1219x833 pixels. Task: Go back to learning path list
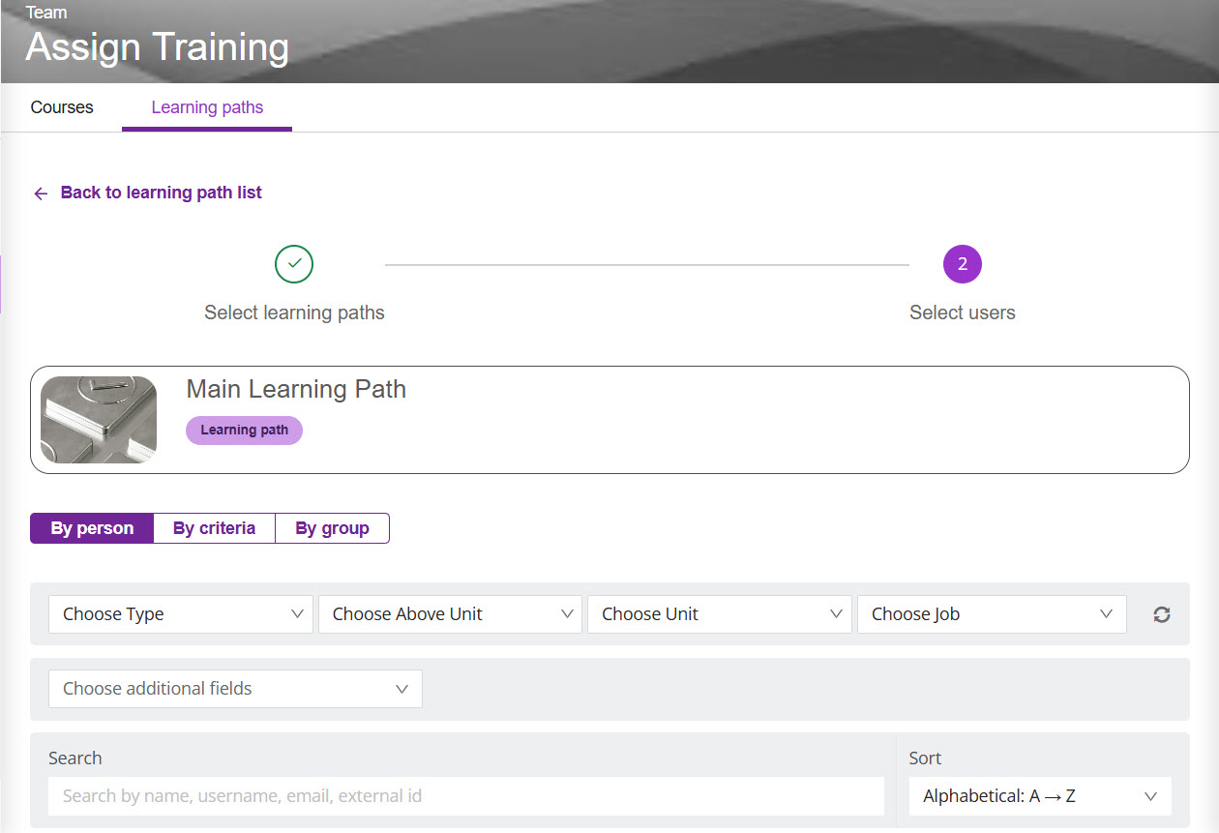pos(161,193)
